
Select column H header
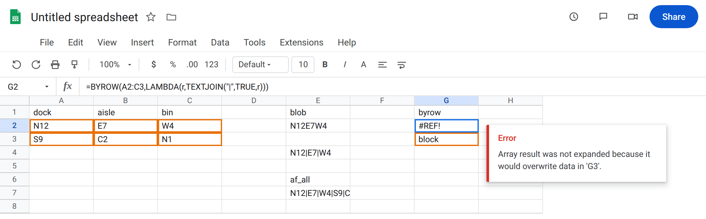pos(511,101)
